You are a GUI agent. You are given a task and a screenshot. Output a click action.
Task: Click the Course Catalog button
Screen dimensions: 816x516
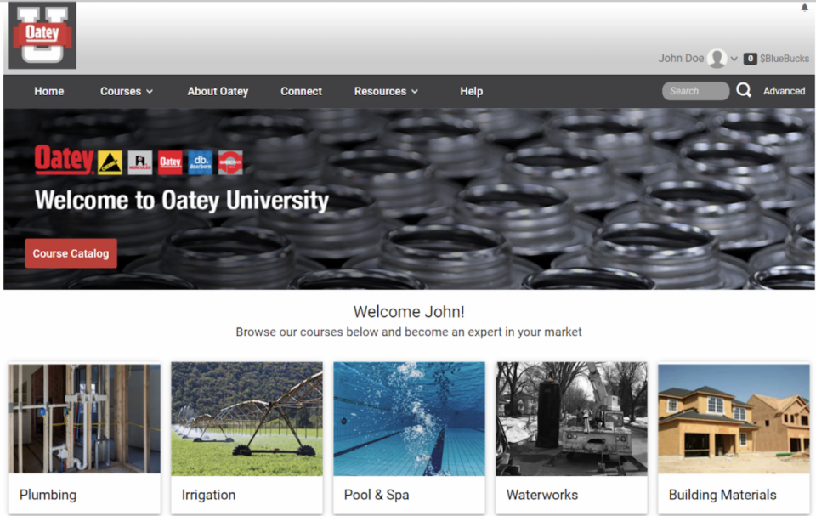click(x=71, y=253)
